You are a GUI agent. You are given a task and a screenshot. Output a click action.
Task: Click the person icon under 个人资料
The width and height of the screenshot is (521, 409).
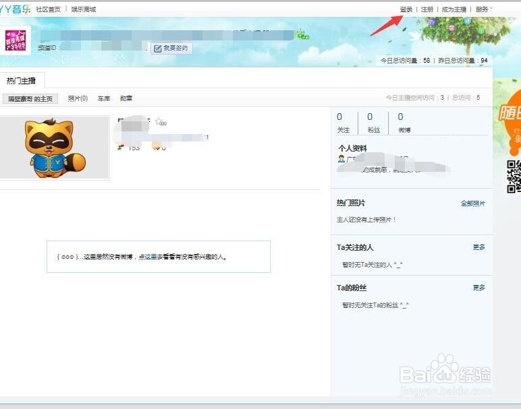341,158
